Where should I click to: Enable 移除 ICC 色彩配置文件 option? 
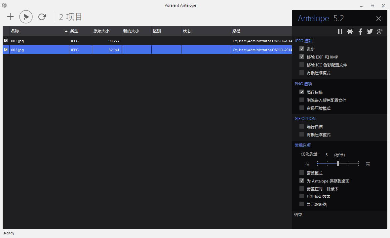[x=302, y=65]
